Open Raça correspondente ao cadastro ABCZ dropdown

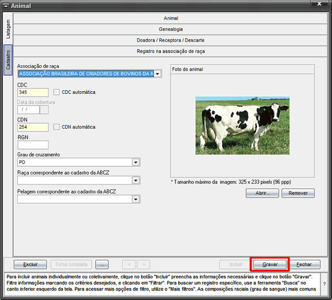(x=136, y=180)
